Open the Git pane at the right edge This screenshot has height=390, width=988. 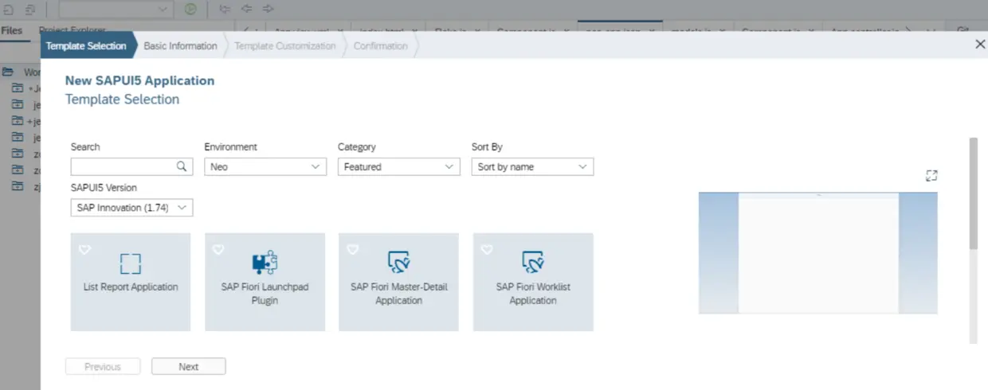pos(963,29)
